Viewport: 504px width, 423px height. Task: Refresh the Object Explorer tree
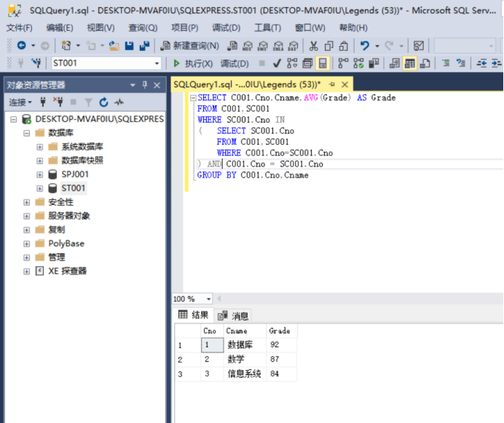tap(103, 102)
